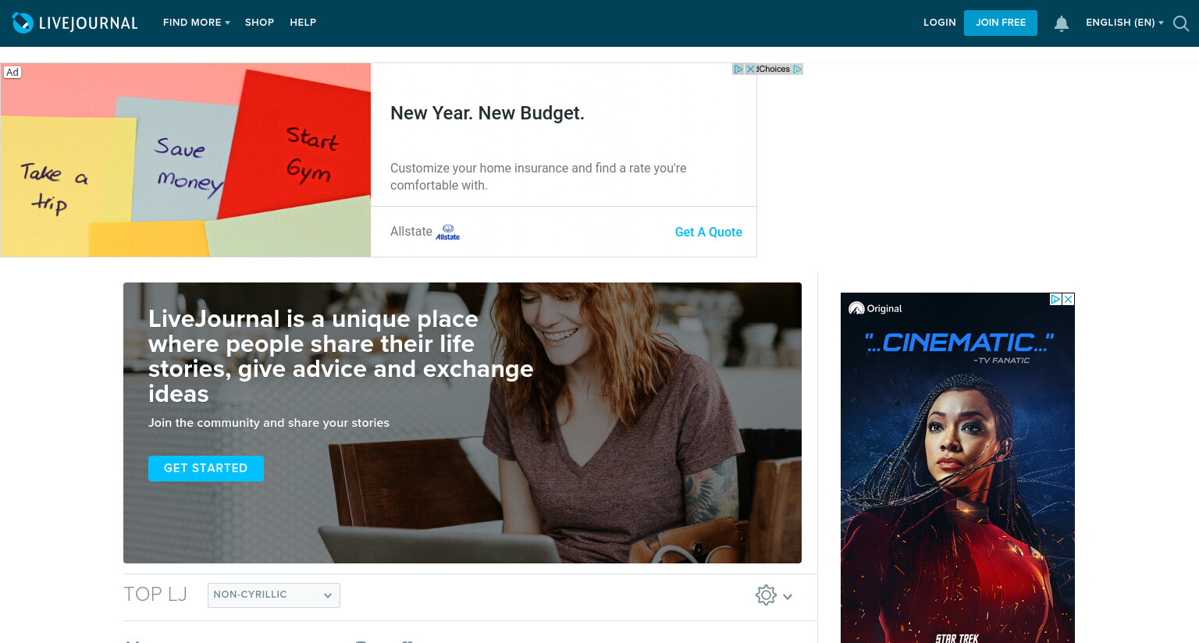
Task: Select the Get Started button
Action: pos(206,468)
